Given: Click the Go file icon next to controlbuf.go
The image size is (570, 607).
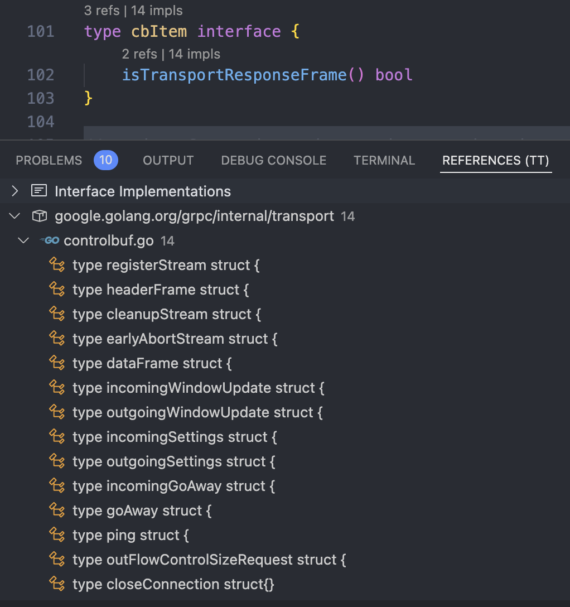Looking at the screenshot, I should (50, 241).
